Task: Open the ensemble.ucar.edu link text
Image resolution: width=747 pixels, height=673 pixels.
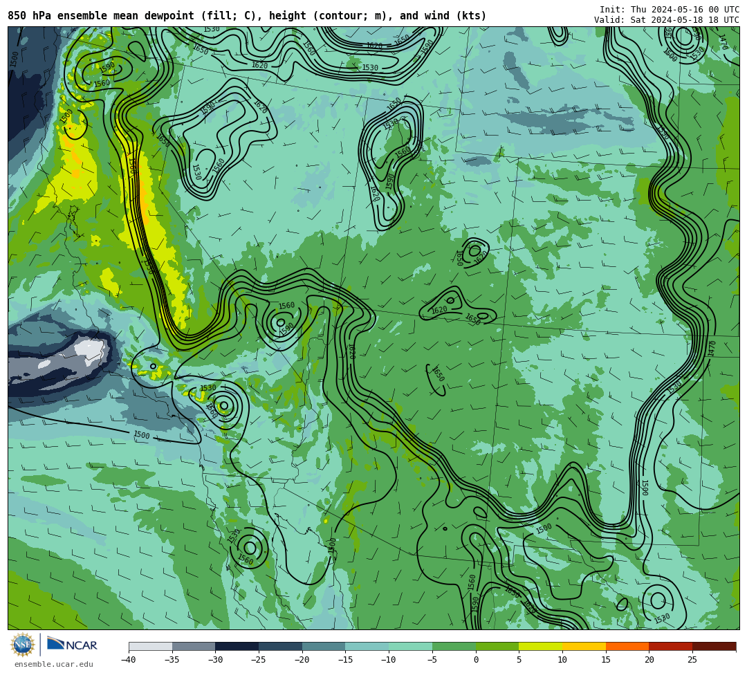Action: [x=54, y=664]
